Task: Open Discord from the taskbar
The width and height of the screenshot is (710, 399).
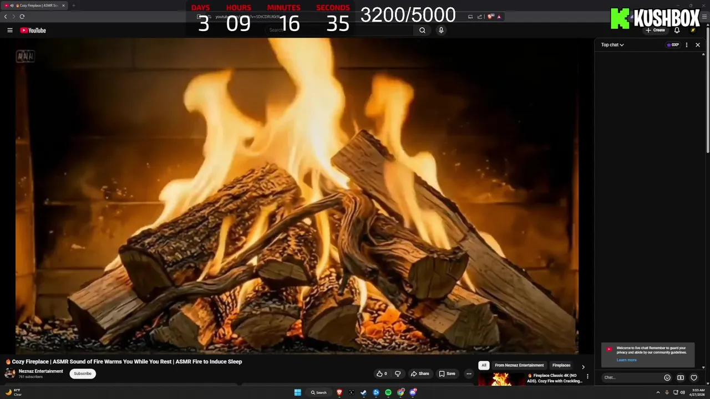Action: click(413, 392)
